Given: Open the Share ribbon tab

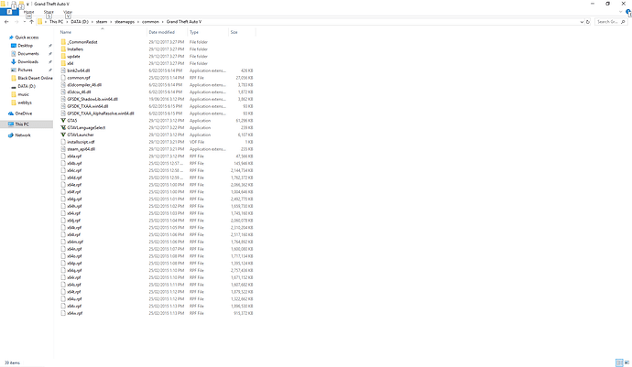Looking at the screenshot, I should point(49,12).
